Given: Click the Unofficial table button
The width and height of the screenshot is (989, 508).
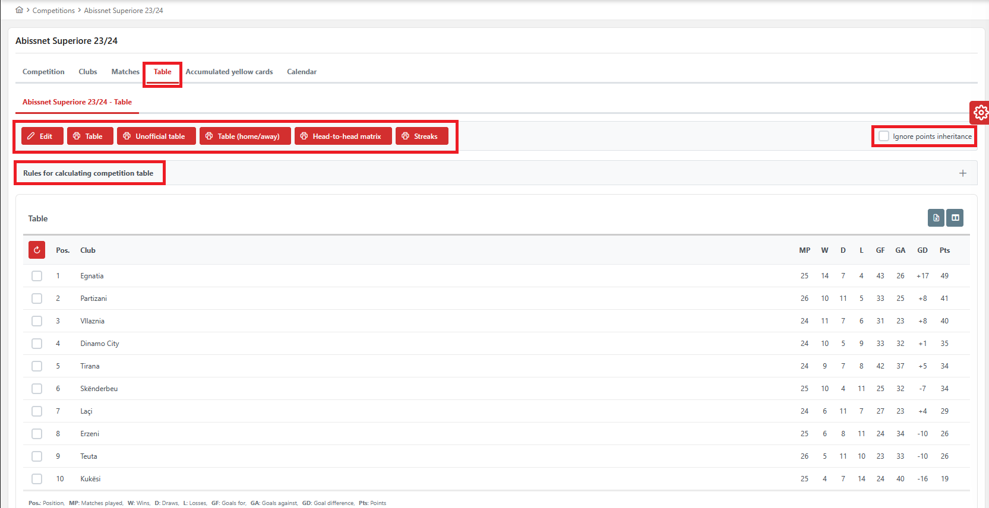Looking at the screenshot, I should [156, 136].
